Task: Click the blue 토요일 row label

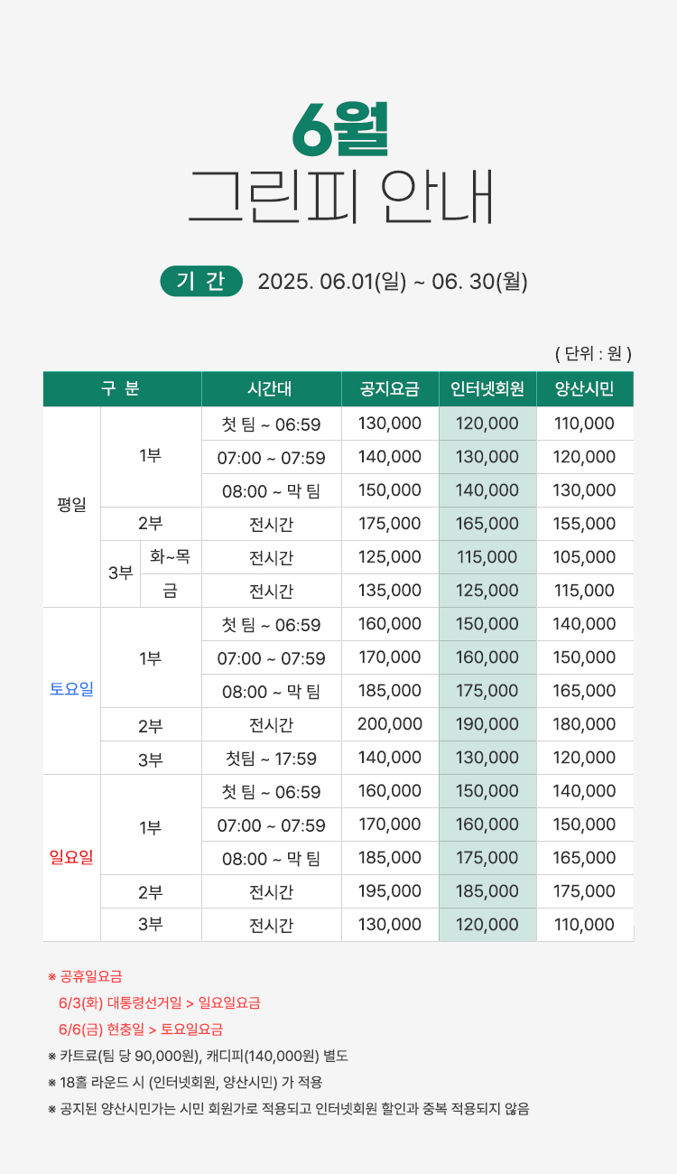Action: 71,690
